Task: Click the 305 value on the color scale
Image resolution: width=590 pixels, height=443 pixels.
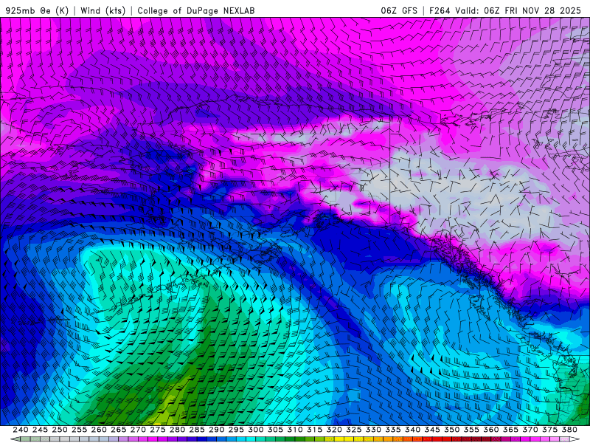Action: point(275,430)
